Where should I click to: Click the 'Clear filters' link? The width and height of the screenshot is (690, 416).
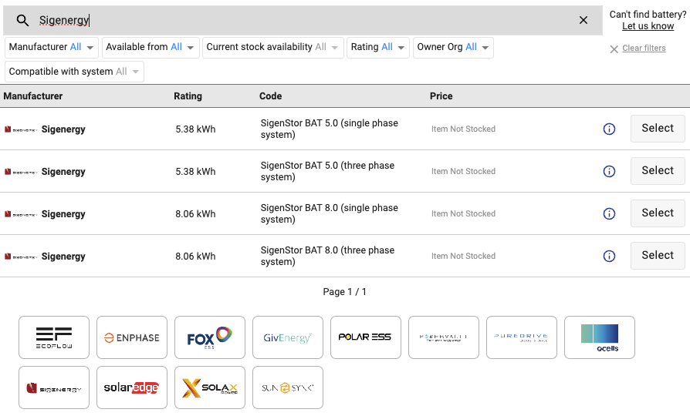coord(644,48)
